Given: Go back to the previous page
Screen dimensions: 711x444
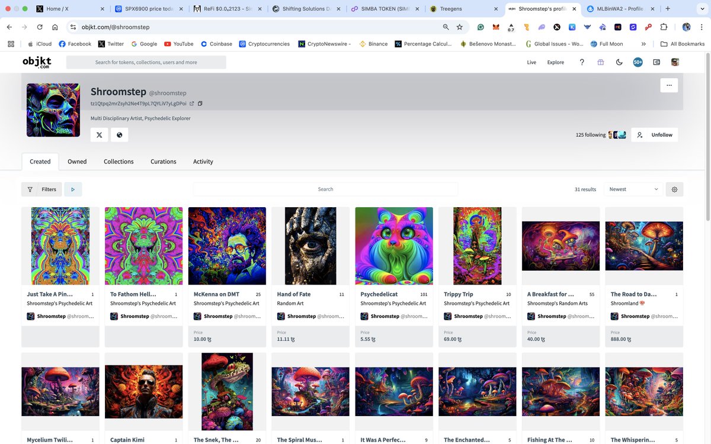Looking at the screenshot, I should tap(9, 27).
